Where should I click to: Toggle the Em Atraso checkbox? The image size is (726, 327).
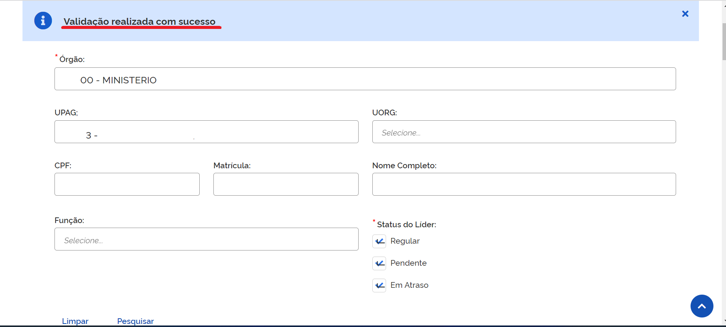(379, 286)
